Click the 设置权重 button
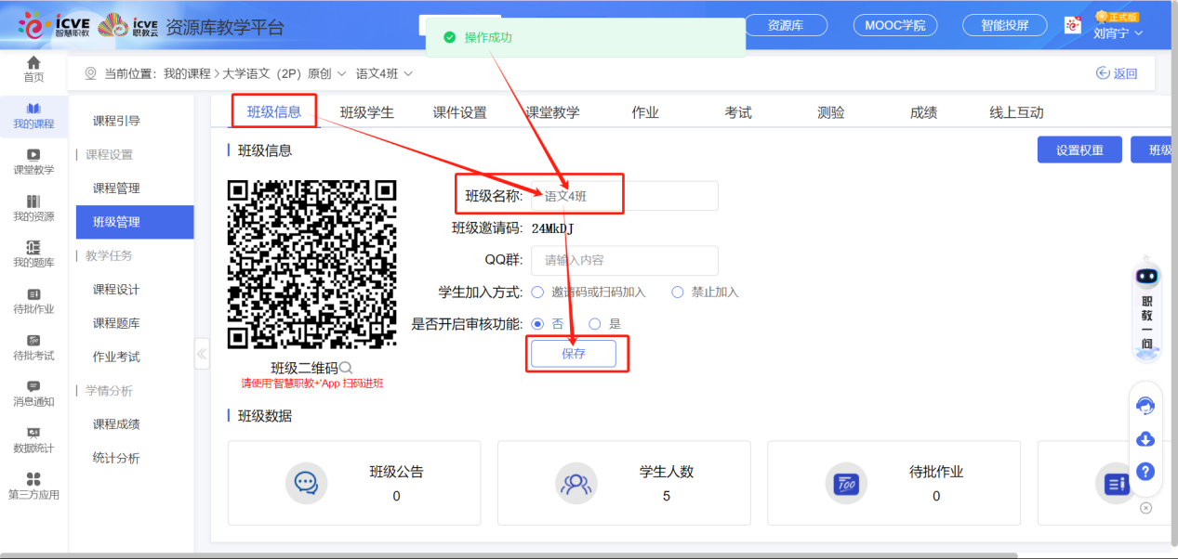The width and height of the screenshot is (1178, 559). coord(1079,149)
